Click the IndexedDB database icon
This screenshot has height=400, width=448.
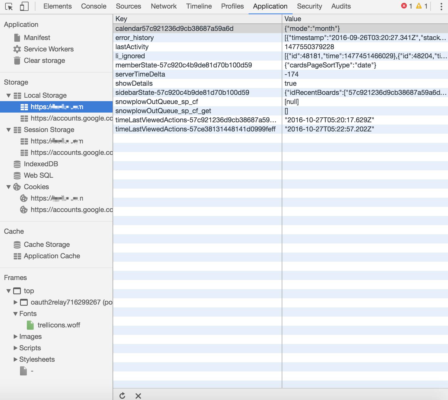pyautogui.click(x=17, y=164)
